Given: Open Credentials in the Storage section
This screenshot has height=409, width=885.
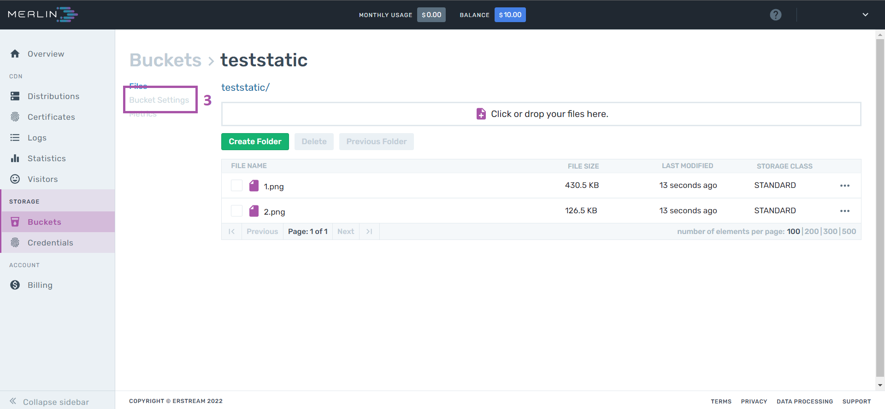Looking at the screenshot, I should click(x=50, y=243).
